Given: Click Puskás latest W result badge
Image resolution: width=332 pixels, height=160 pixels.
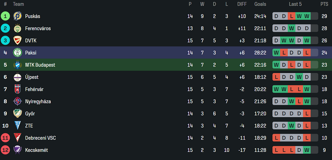Looking at the screenshot, I should pyautogui.click(x=307, y=16).
